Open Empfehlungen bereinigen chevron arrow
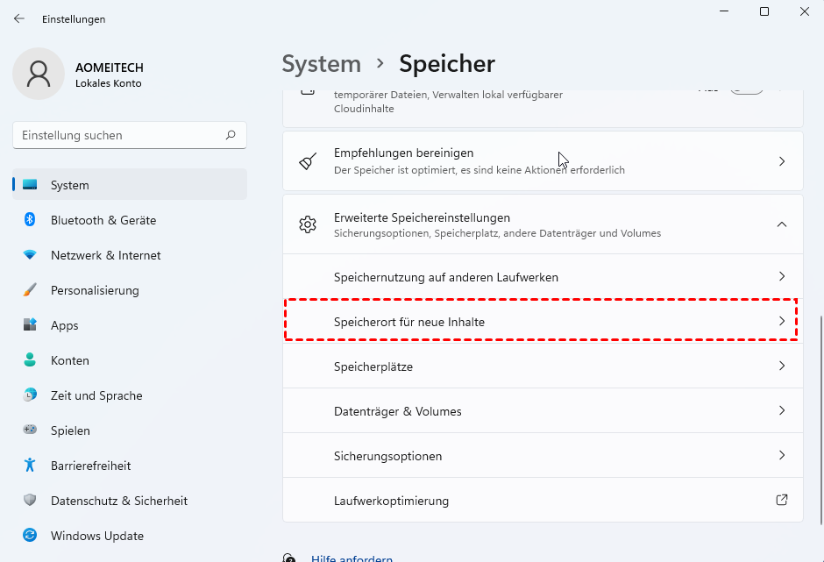Image resolution: width=824 pixels, height=562 pixels. pos(782,161)
